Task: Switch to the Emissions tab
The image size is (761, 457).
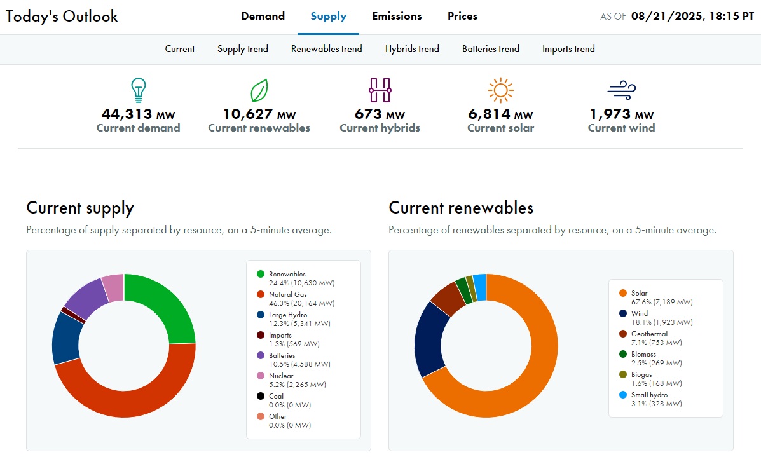Action: (397, 16)
